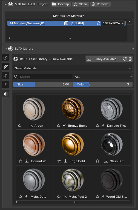The height and width of the screenshot is (210, 138).
Task: Open the upload export sidebar tab
Action: point(5,85)
